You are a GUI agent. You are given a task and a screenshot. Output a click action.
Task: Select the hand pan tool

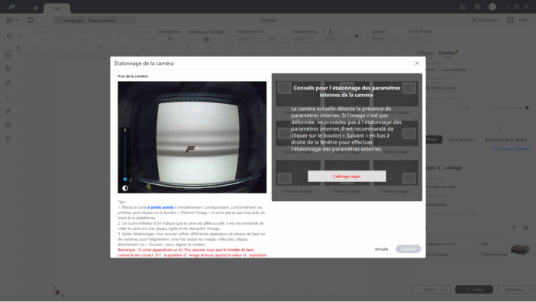pyautogui.click(x=8, y=69)
